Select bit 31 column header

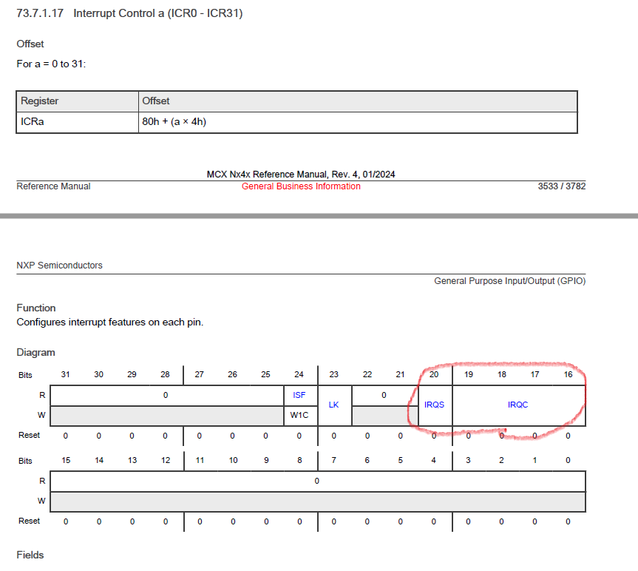(x=65, y=375)
